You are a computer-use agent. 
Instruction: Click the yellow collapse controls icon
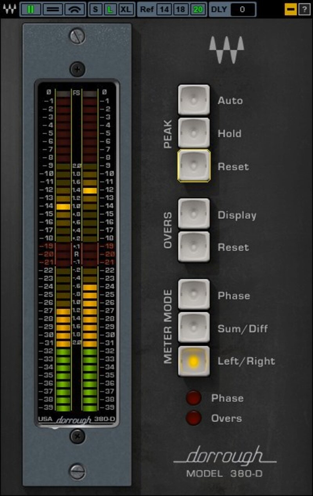291,9
